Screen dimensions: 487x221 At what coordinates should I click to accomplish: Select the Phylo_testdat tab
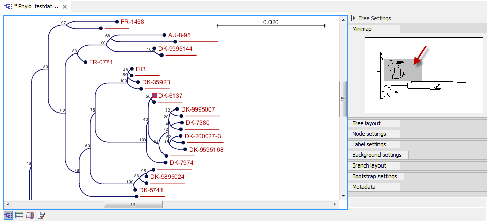click(34, 6)
